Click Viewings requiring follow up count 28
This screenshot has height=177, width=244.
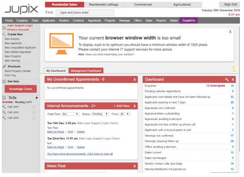click(232, 141)
